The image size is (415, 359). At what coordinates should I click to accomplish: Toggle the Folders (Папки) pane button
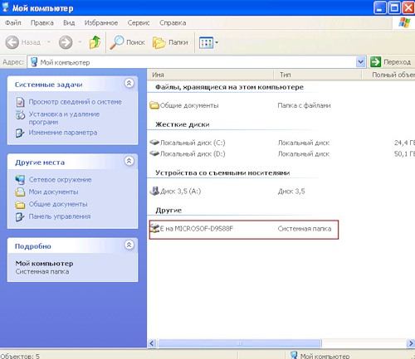[170, 42]
